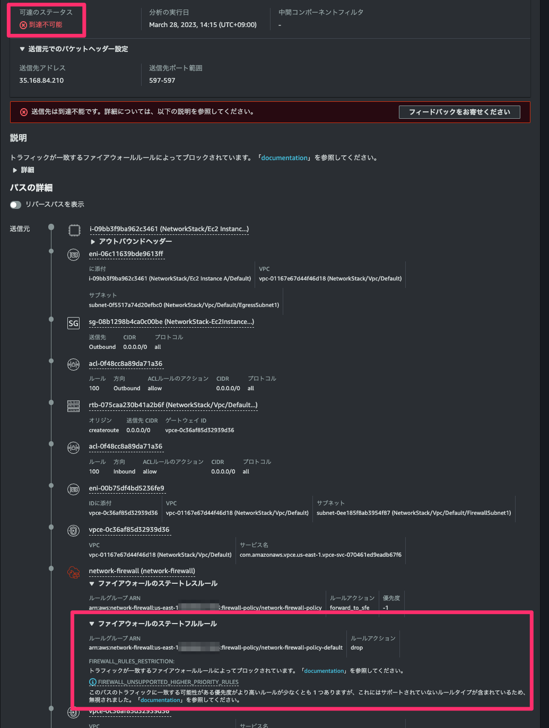Screen dimensions: 549x728
Task: Toggle the リバースパスを表示 switch
Action: click(16, 205)
